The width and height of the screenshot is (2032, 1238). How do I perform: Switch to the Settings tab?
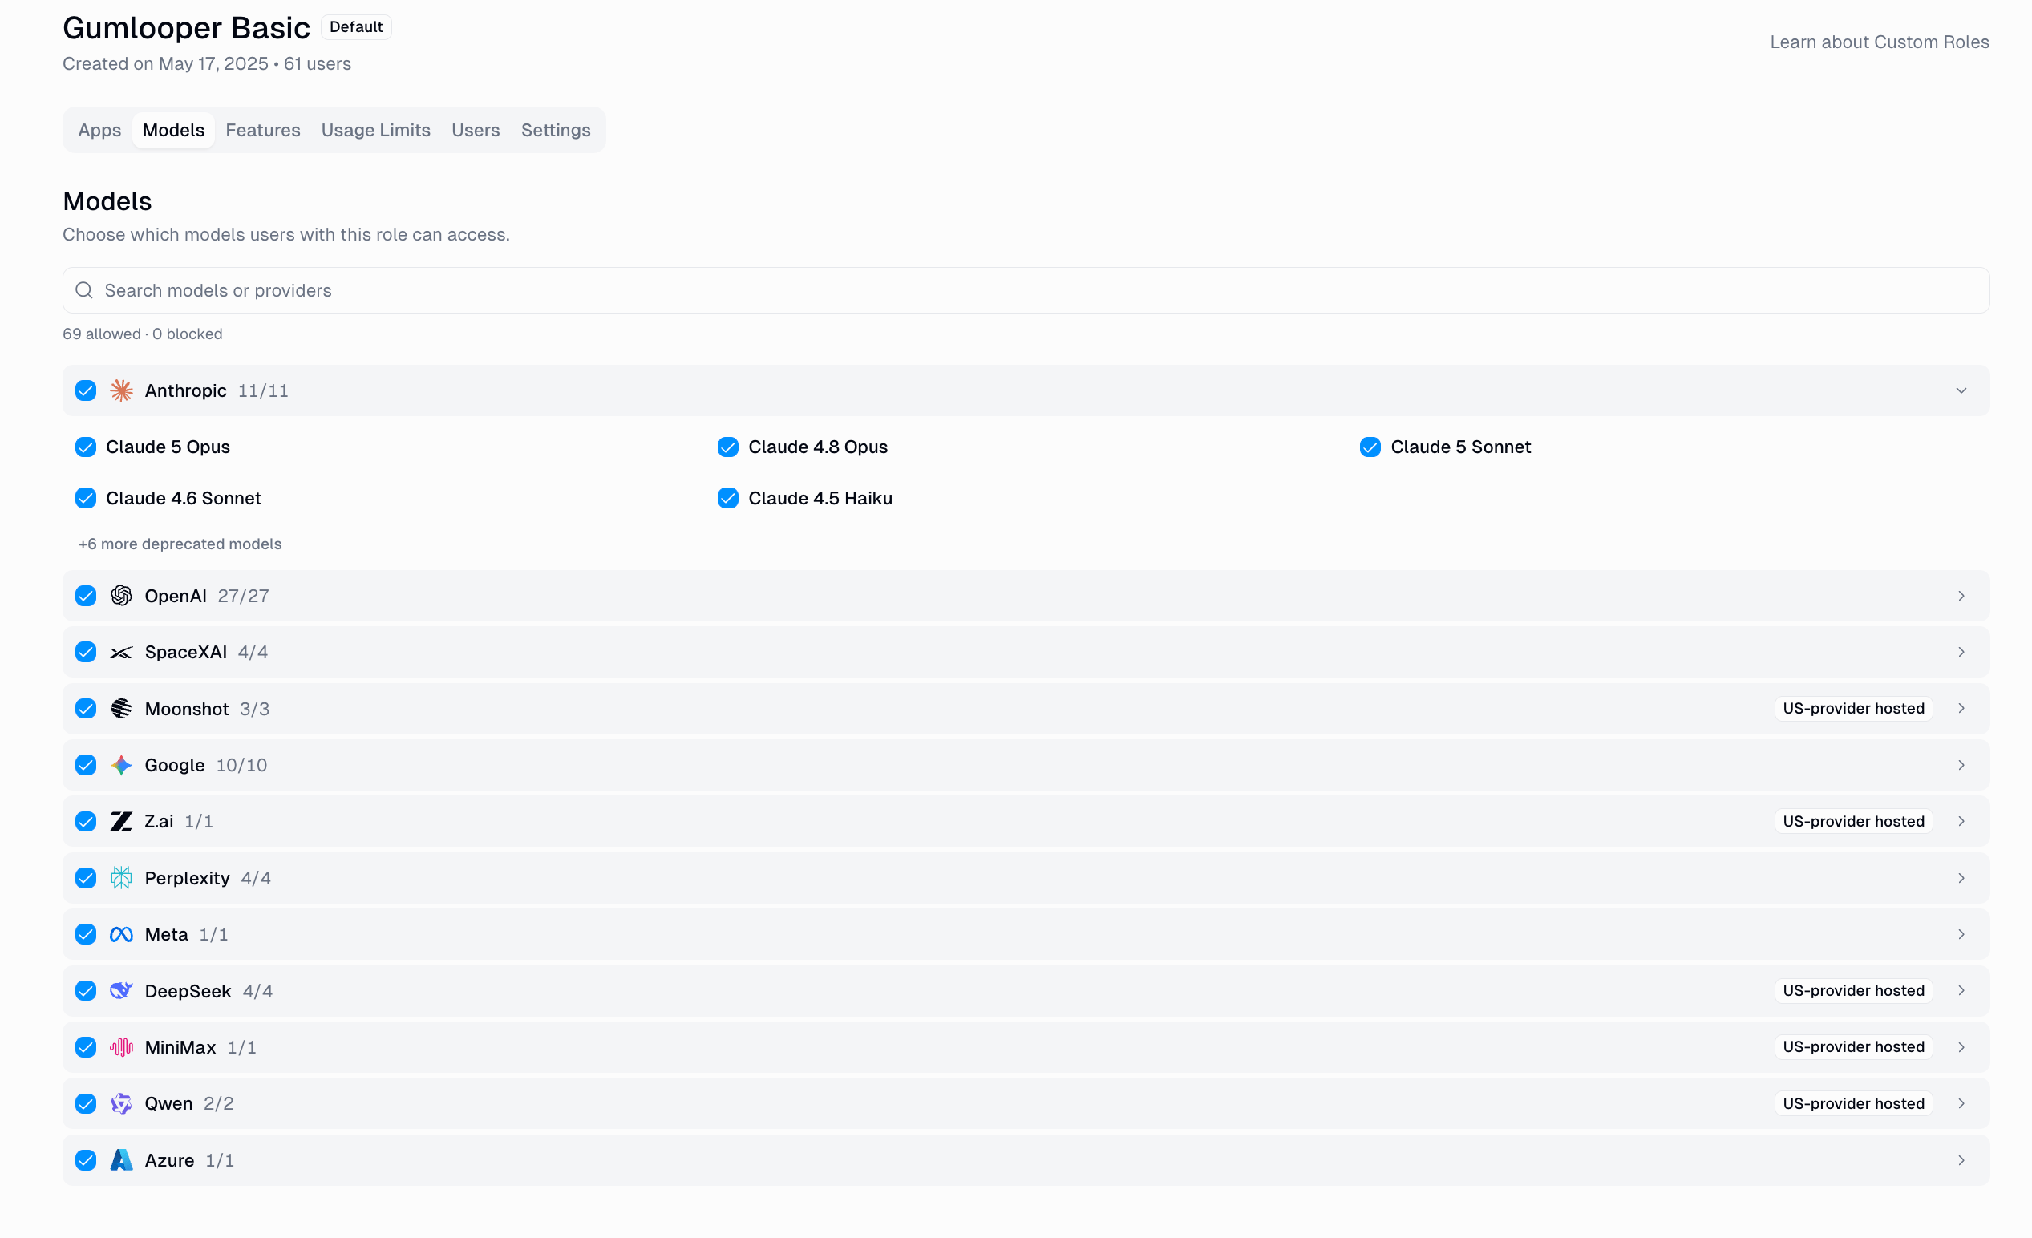tap(556, 131)
